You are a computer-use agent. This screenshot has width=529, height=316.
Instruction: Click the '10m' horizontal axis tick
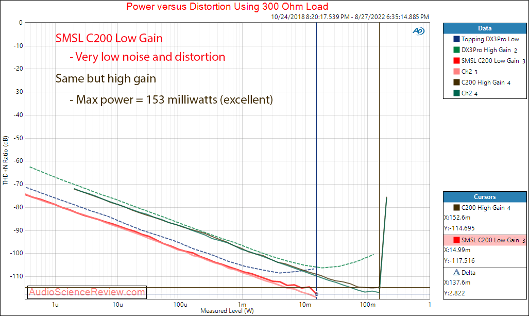305,305
